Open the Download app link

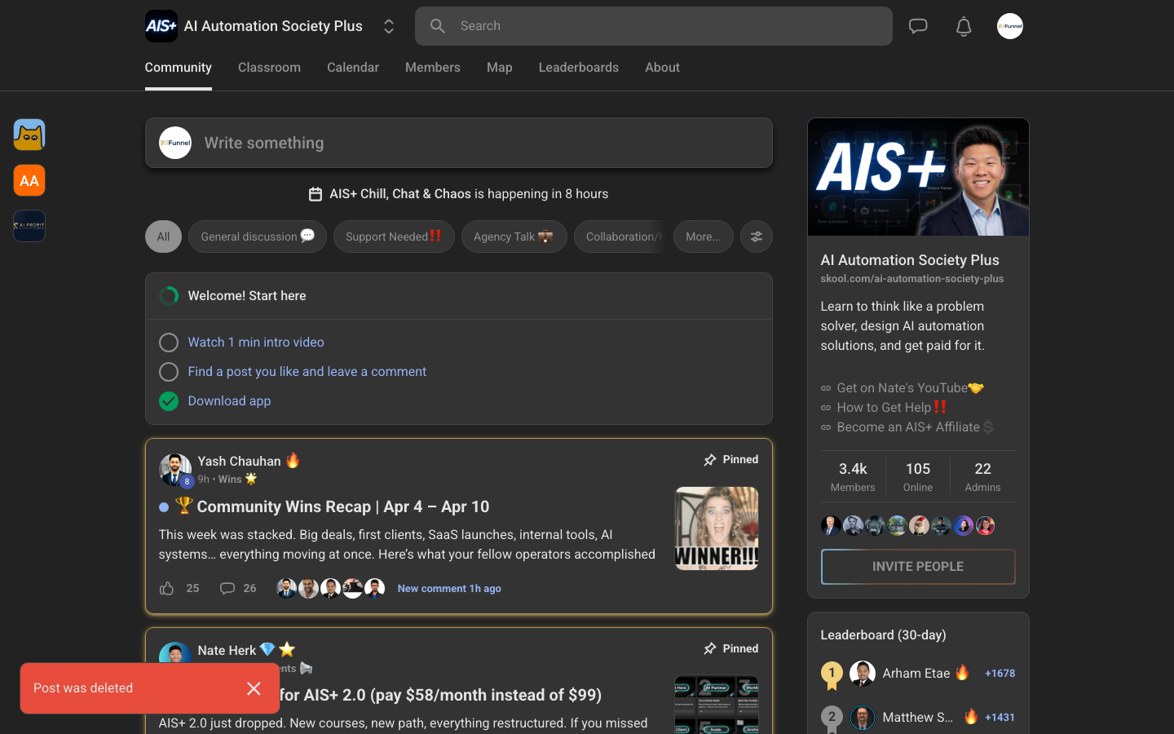tap(229, 401)
